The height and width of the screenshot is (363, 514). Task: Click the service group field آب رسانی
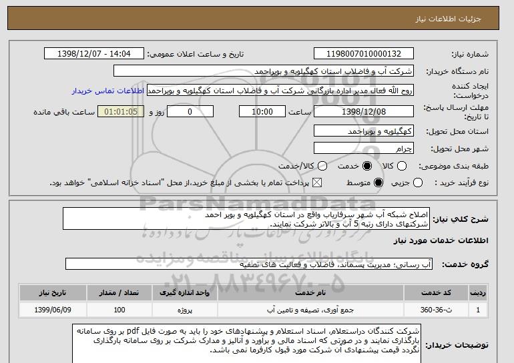pos(249,264)
